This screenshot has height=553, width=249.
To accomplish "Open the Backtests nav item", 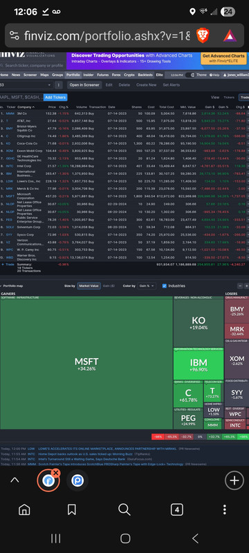I will pyautogui.click(x=145, y=75).
